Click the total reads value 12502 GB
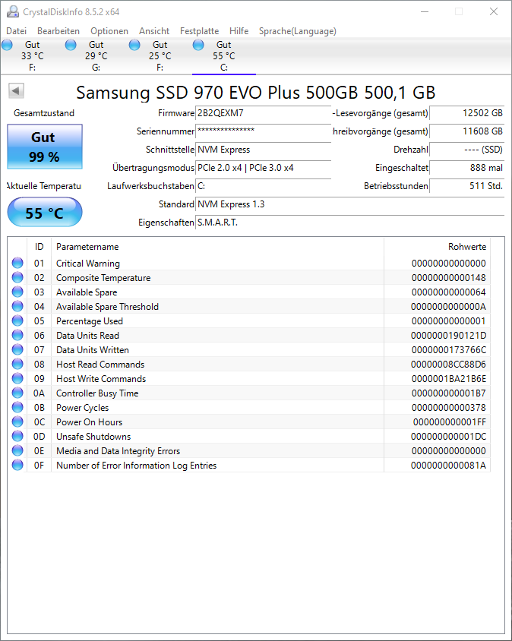Image resolution: width=512 pixels, height=641 pixels. point(467,113)
